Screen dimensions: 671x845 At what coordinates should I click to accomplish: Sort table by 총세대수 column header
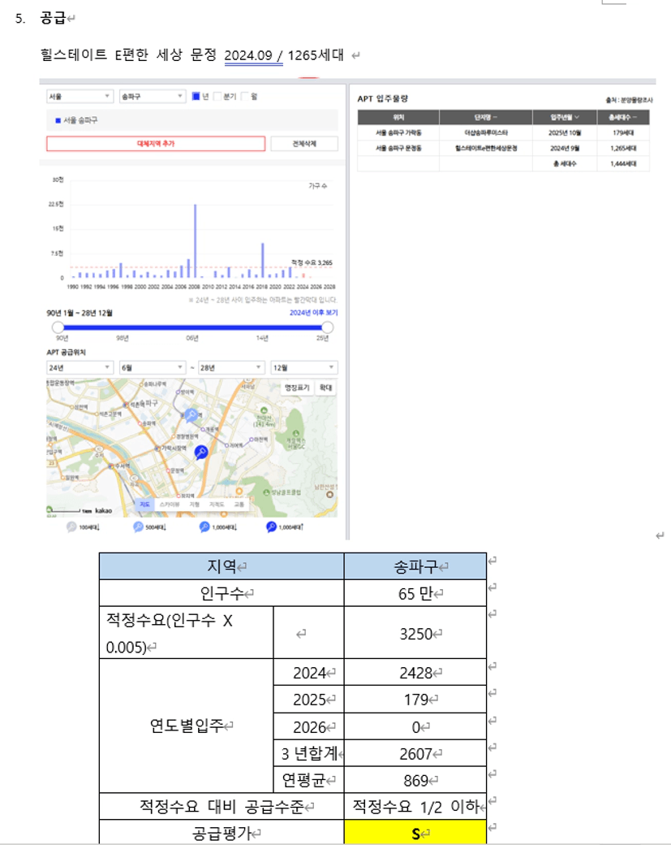point(623,118)
